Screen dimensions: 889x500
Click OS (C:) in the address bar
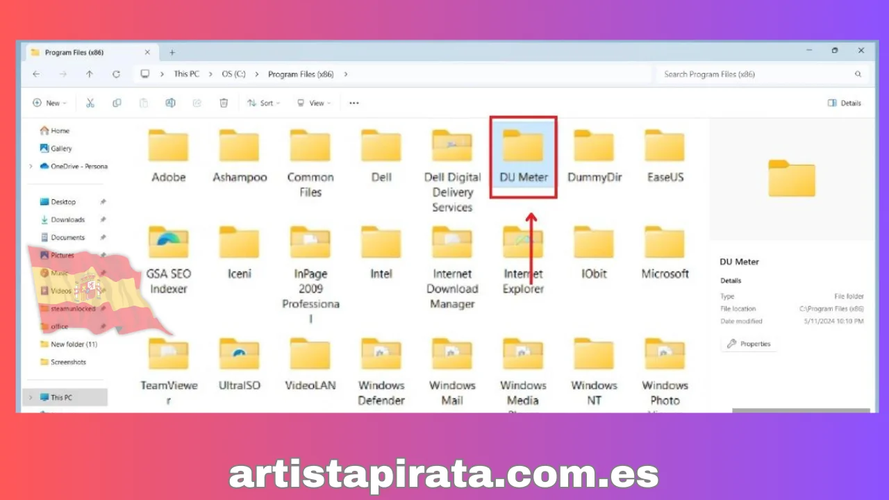pos(233,74)
